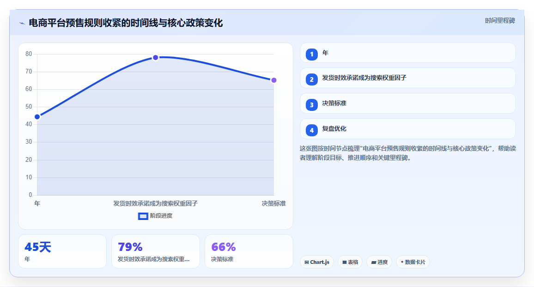The image size is (534, 287).
Task: Click the chart peak point for 发货时效承诺
Action: [156, 58]
